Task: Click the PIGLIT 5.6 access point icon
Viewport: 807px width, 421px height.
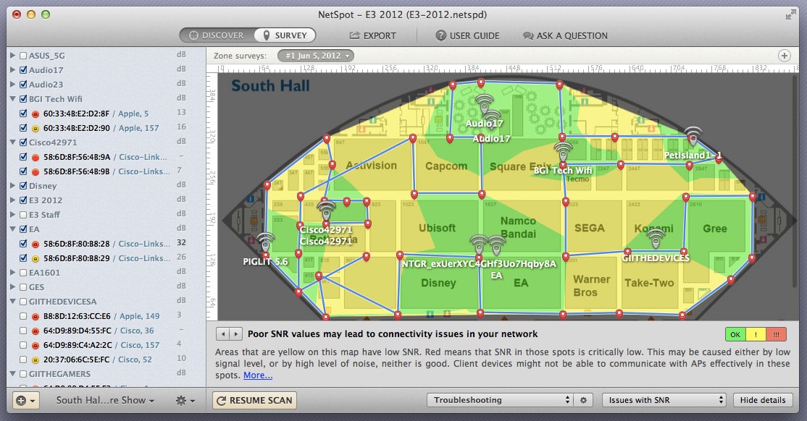Action: point(266,242)
